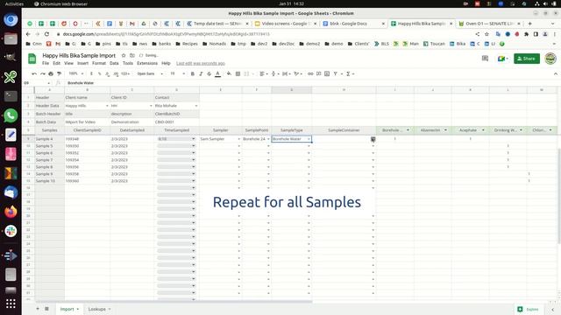Click the Name box field

(37, 83)
